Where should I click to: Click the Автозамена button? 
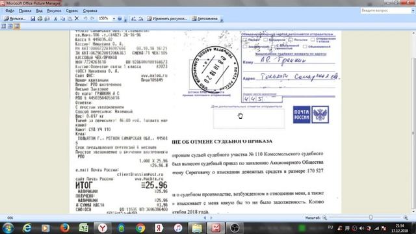pyautogui.click(x=205, y=19)
